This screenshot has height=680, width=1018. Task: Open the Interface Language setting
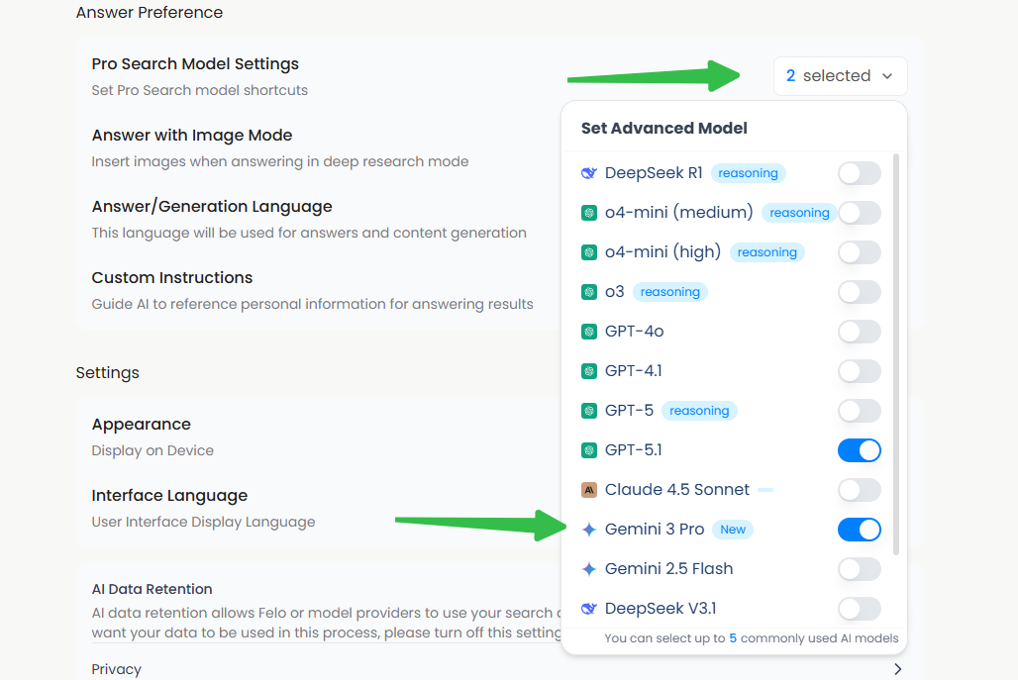pyautogui.click(x=169, y=496)
